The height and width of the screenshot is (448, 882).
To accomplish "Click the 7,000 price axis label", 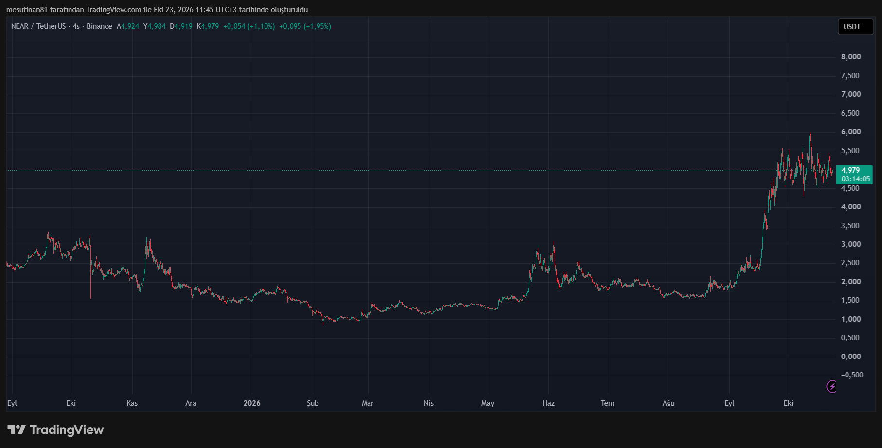I will pyautogui.click(x=851, y=94).
